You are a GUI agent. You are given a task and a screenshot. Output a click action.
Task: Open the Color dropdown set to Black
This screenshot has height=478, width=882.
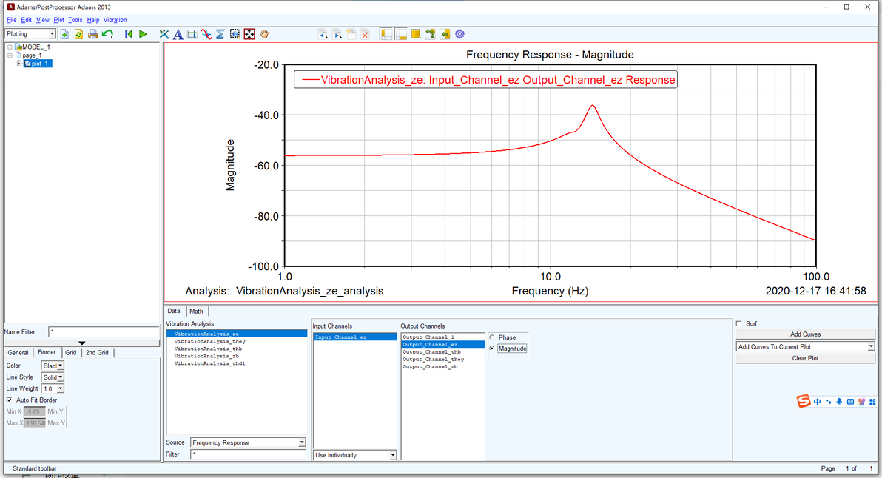pyautogui.click(x=53, y=366)
